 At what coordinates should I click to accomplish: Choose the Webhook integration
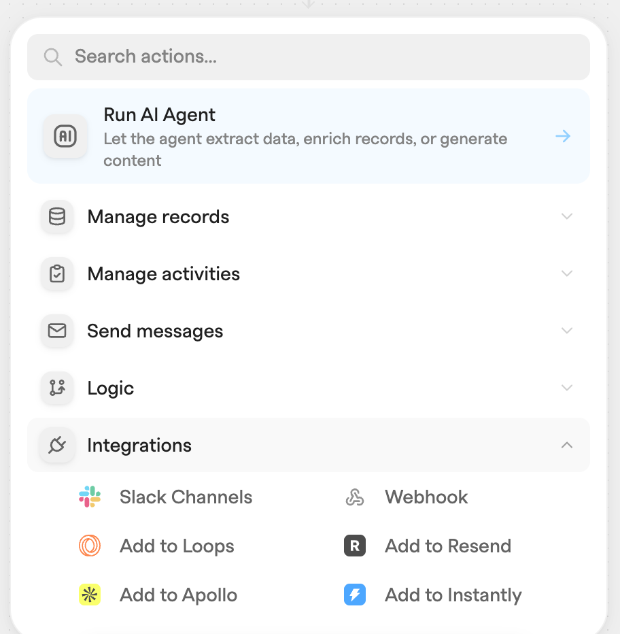click(426, 497)
